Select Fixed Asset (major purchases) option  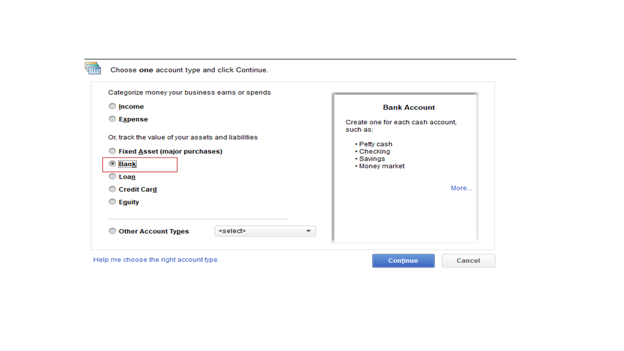click(x=112, y=151)
